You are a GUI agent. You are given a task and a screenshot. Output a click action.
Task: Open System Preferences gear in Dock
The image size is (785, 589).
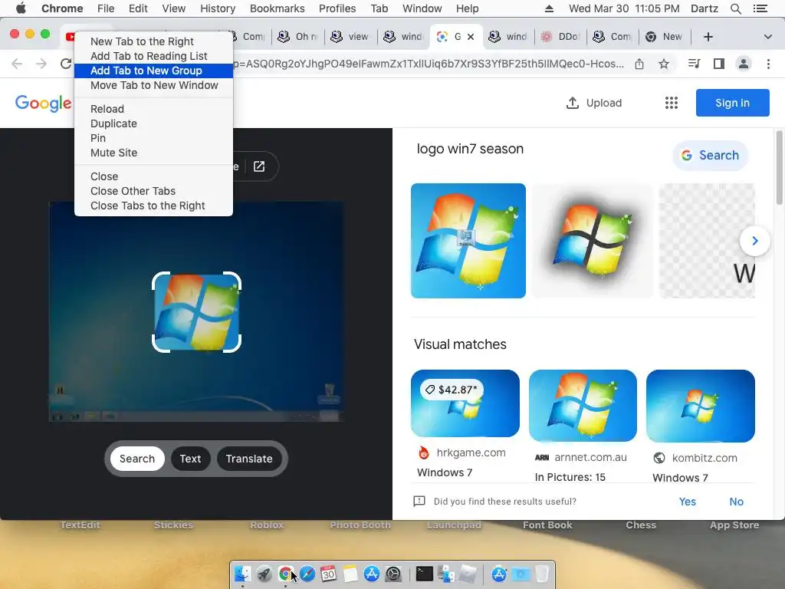[393, 574]
